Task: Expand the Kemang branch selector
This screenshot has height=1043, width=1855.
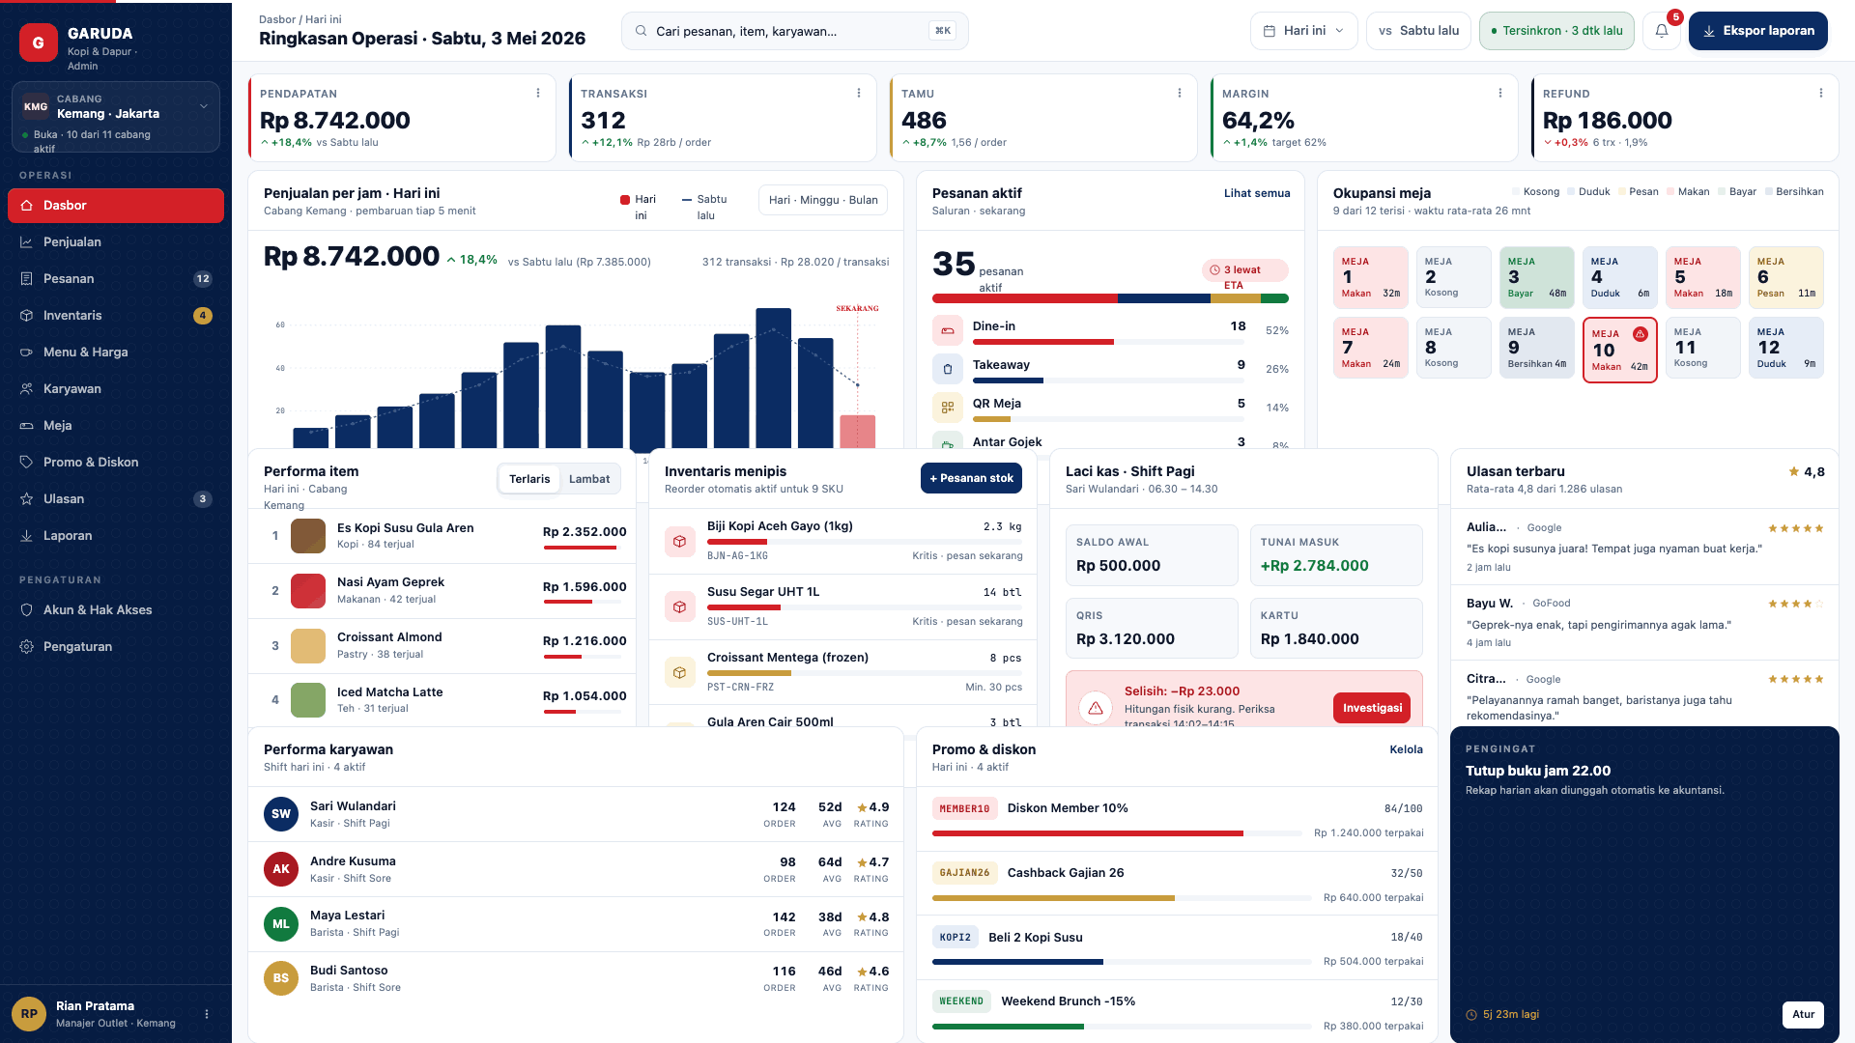Action: (116, 117)
